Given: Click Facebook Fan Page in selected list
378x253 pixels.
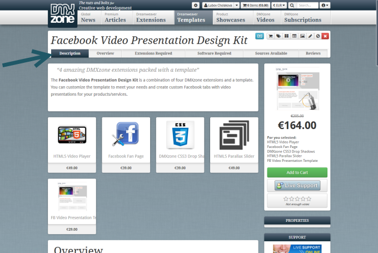Looking at the screenshot, I should 282,147.
